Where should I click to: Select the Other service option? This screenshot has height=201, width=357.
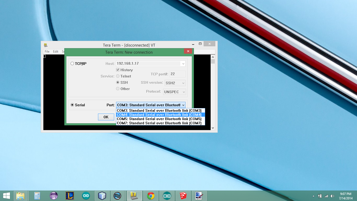[x=118, y=89]
